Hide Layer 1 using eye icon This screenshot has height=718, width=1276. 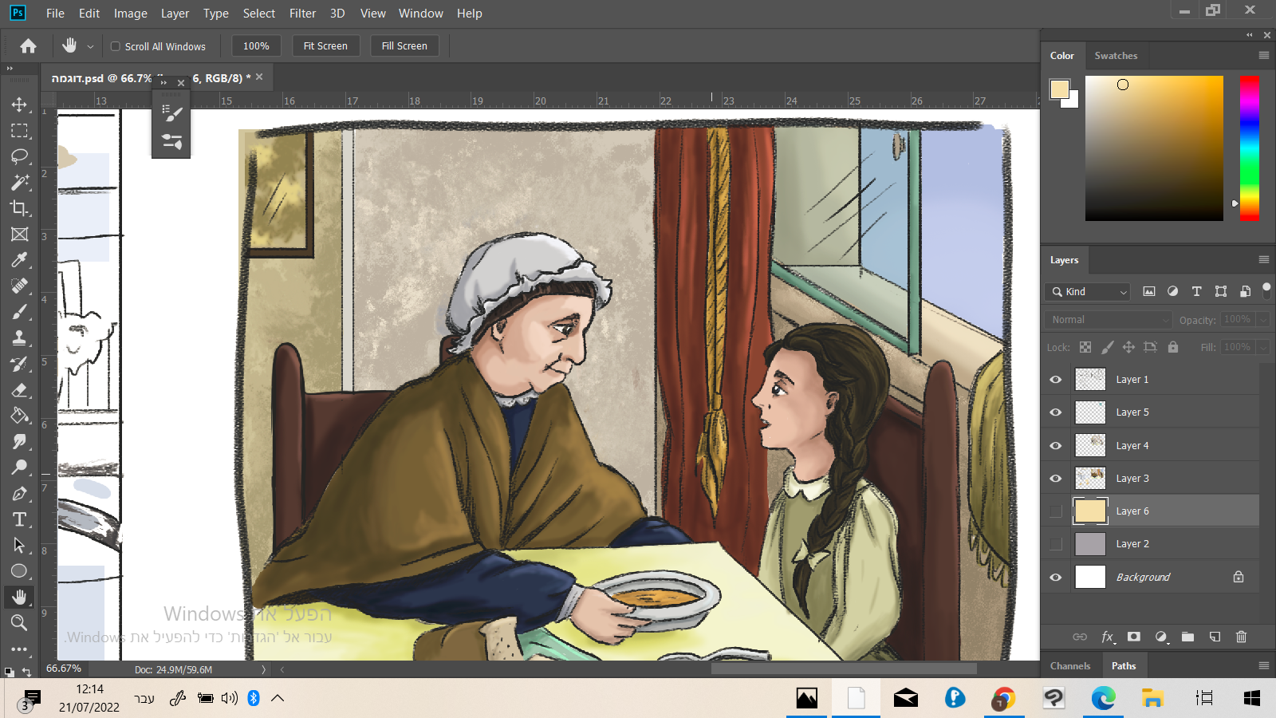(x=1056, y=380)
